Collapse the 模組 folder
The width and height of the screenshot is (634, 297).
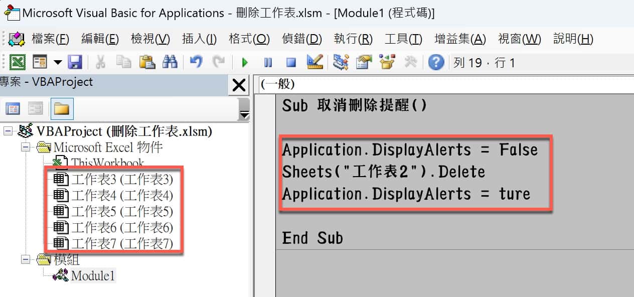[26, 259]
